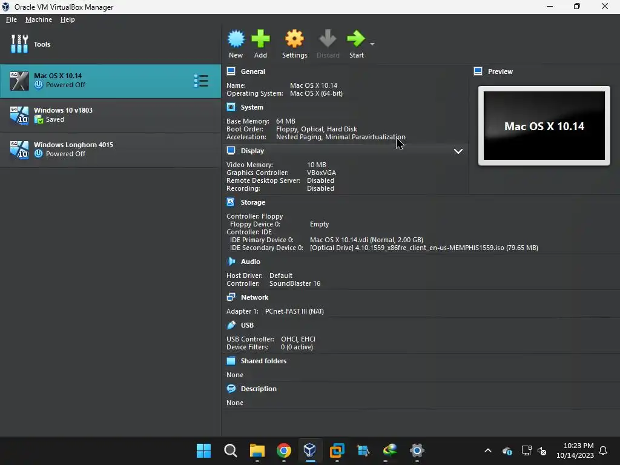
Task: Select the Windows Longhorn 4015 machine
Action: click(110, 150)
